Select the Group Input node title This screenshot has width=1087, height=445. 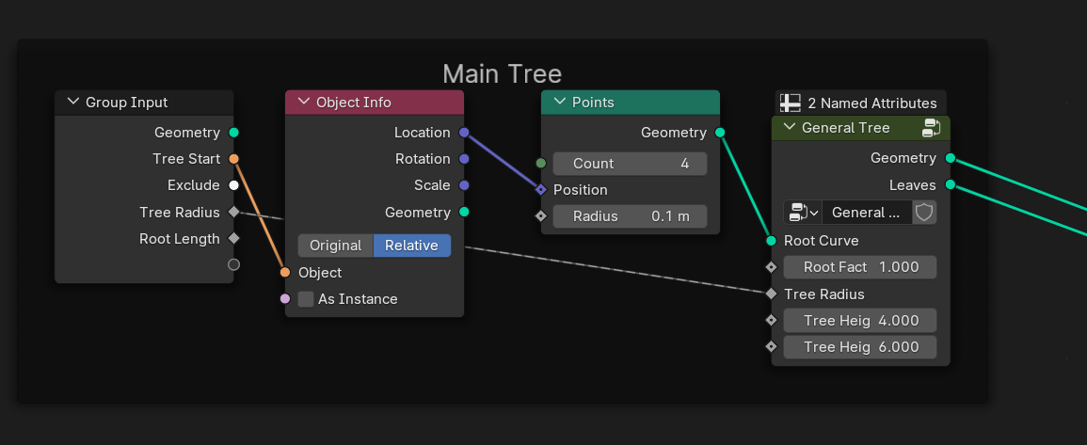coord(127,103)
